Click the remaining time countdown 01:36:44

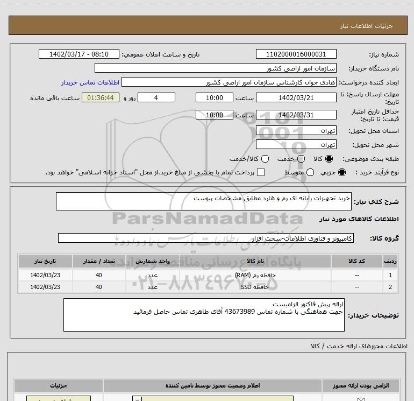click(101, 97)
